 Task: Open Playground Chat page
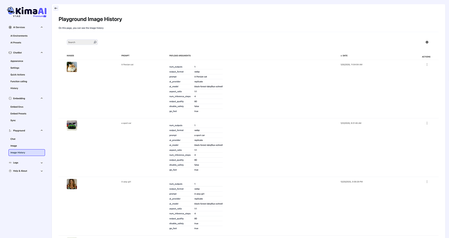pyautogui.click(x=13, y=139)
